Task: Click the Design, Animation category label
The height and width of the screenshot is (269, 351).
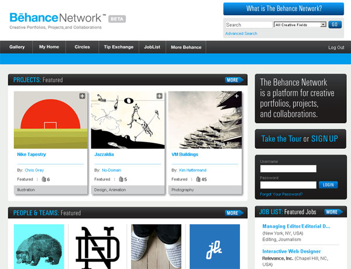Action: coord(110,190)
